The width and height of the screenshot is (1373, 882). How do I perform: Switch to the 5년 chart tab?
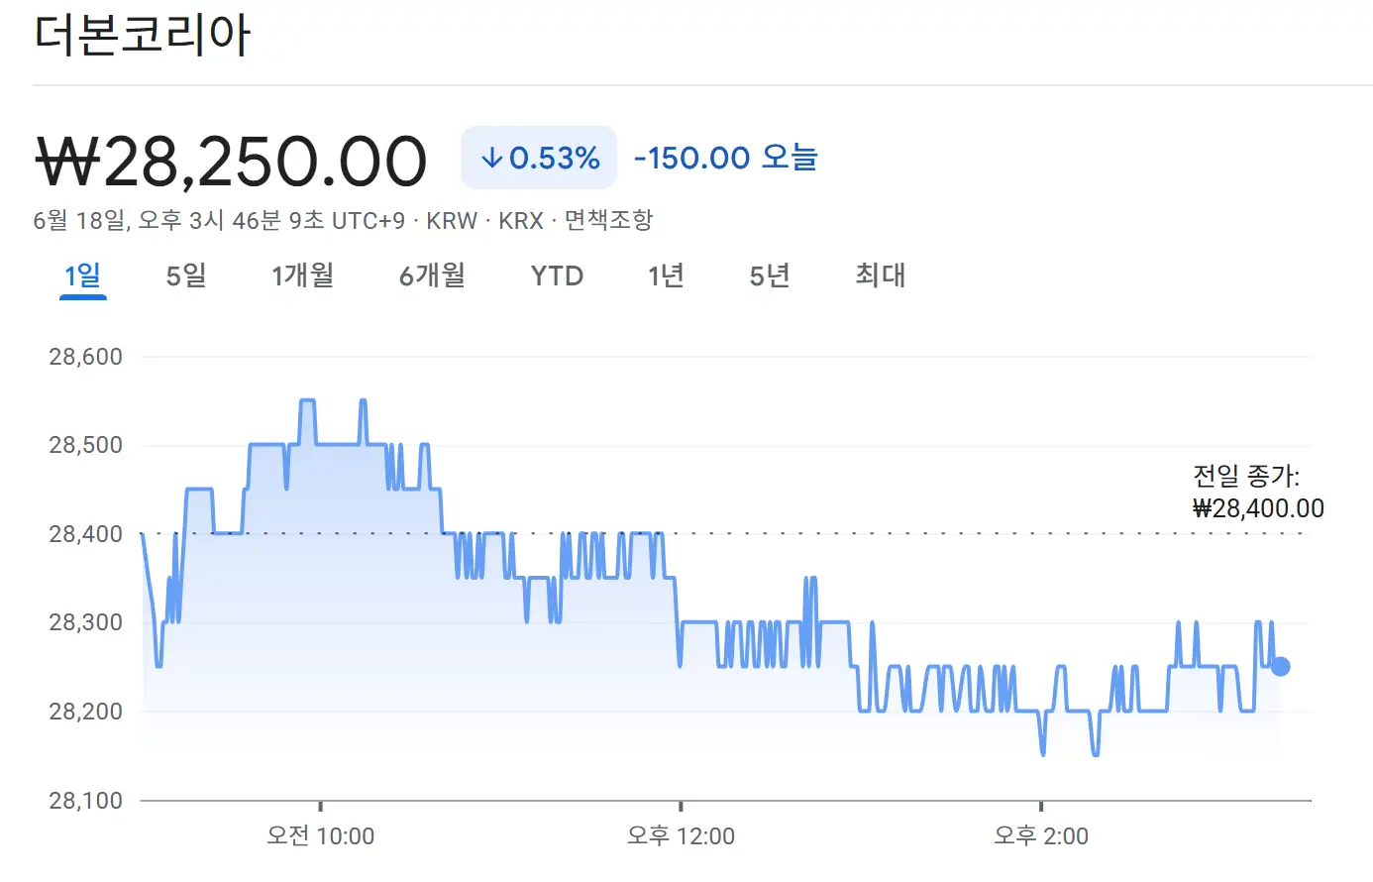tap(770, 276)
